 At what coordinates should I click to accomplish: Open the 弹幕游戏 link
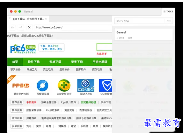pos(31,118)
